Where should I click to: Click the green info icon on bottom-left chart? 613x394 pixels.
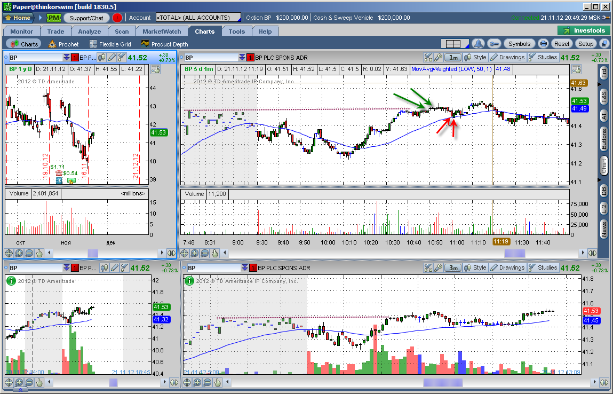11,280
